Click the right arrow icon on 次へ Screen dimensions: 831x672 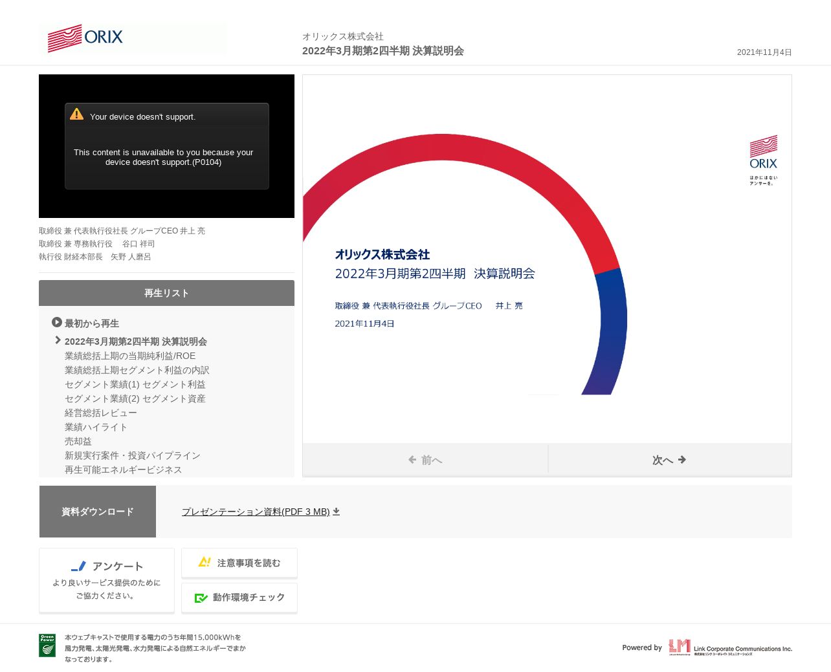click(682, 460)
